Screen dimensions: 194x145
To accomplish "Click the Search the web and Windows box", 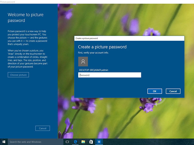I will (x=36, y=142).
